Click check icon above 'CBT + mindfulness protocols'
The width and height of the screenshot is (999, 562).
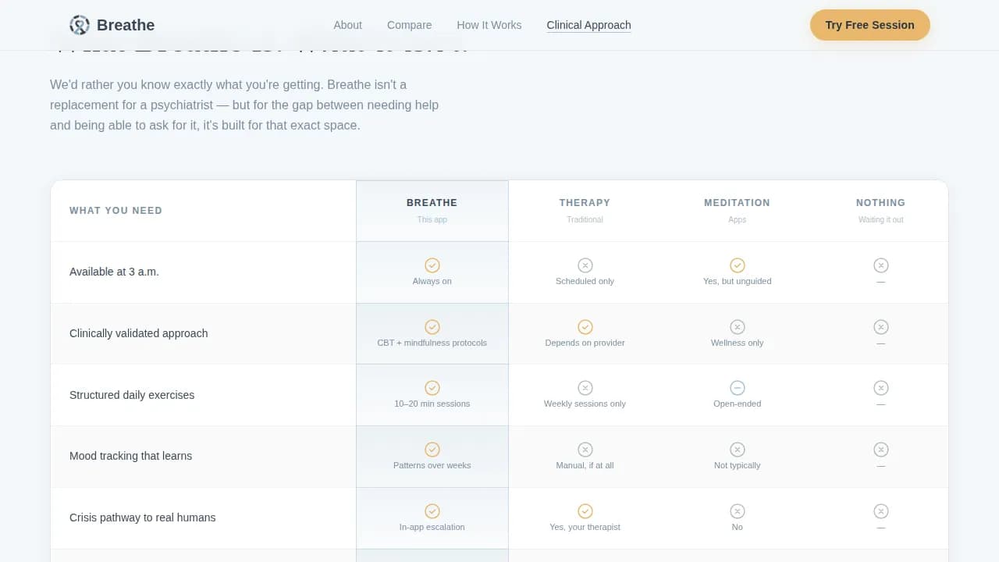pyautogui.click(x=432, y=327)
